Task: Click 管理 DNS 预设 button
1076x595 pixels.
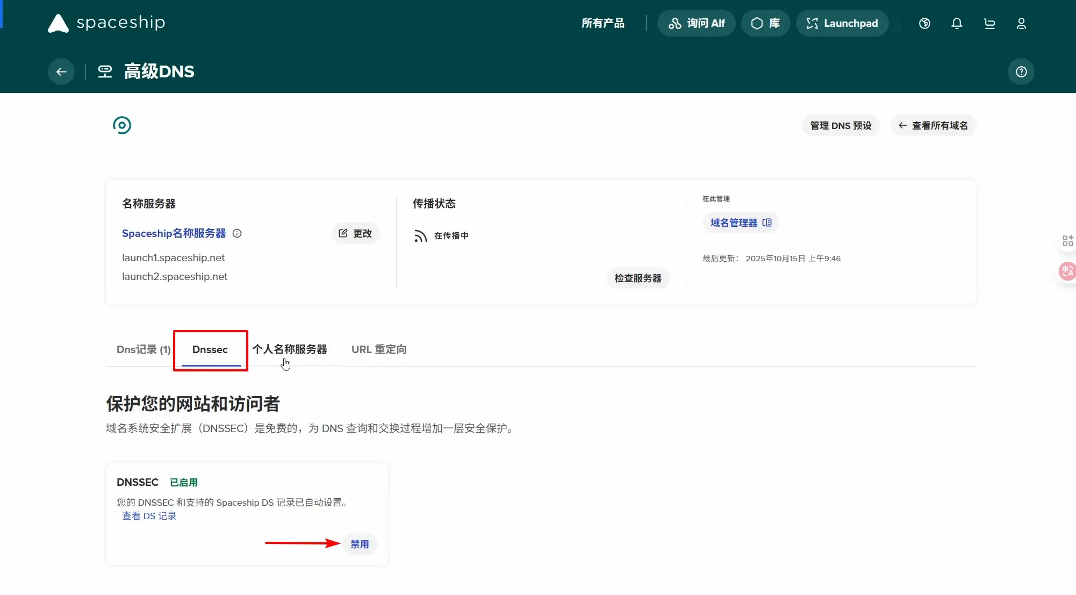Action: pyautogui.click(x=841, y=125)
